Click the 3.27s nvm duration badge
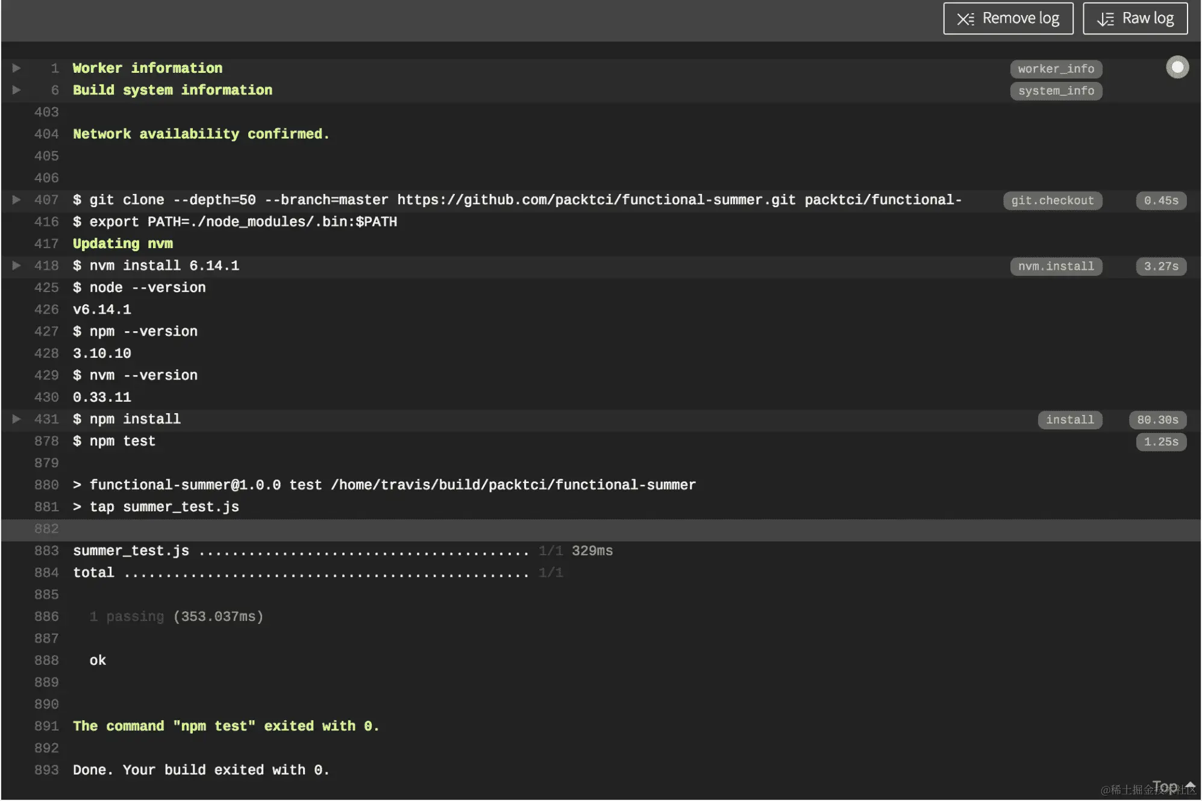The image size is (1202, 801). click(x=1160, y=266)
